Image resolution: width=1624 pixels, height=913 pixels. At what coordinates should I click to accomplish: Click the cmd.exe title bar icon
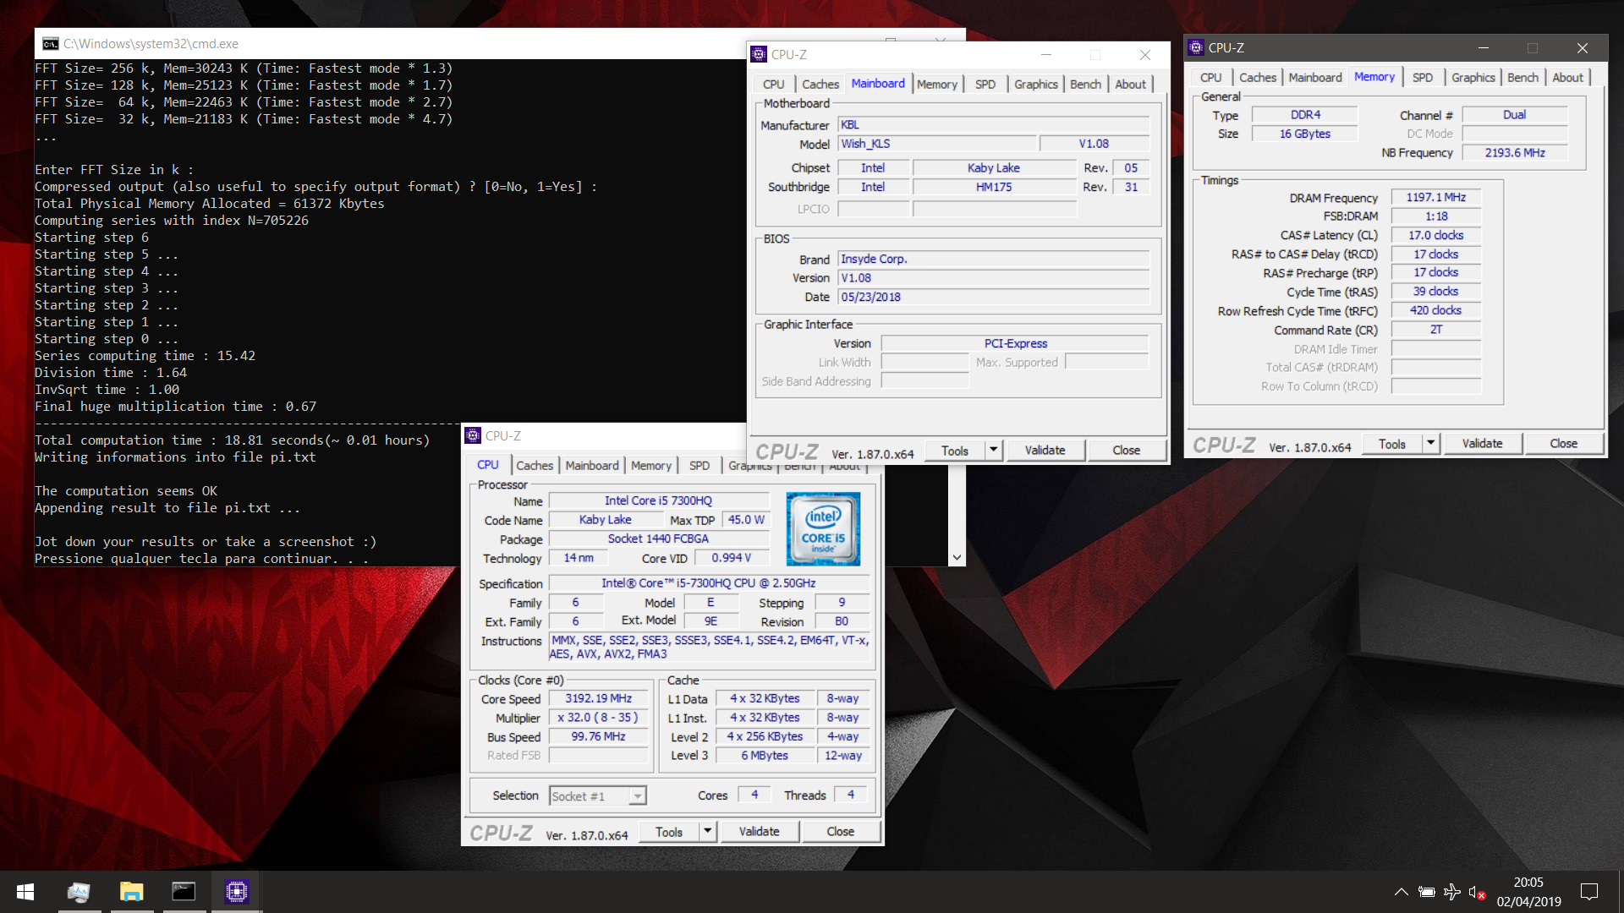[x=51, y=44]
